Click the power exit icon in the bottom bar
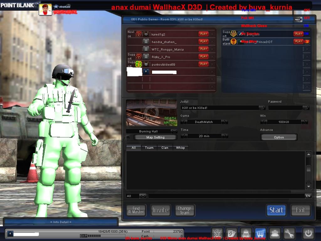Screen dimensions: 321x241 coord(308,233)
